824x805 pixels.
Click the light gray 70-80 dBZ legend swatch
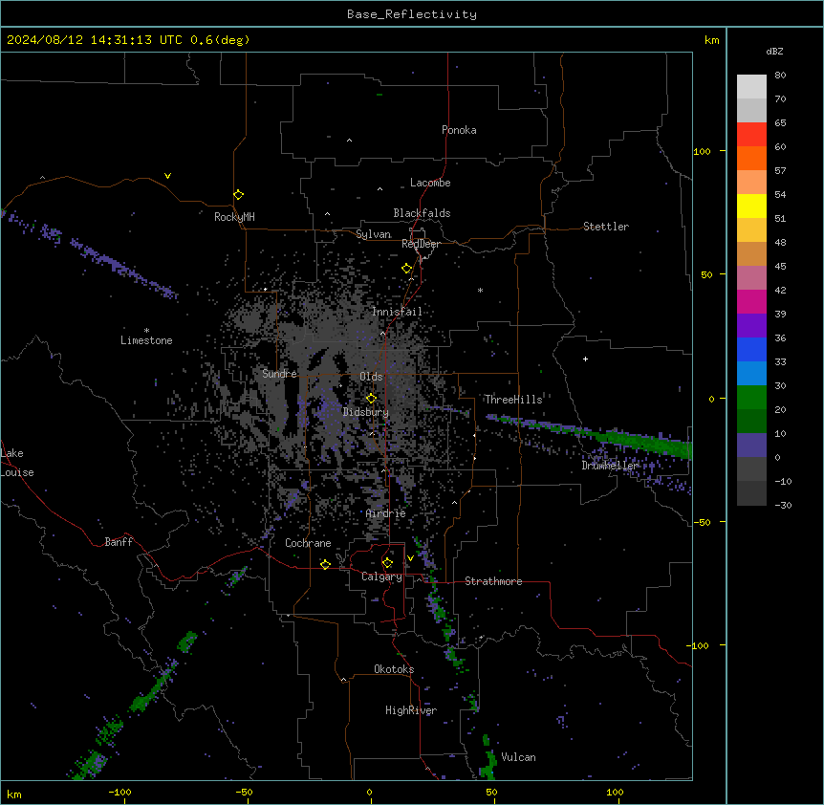pos(751,86)
